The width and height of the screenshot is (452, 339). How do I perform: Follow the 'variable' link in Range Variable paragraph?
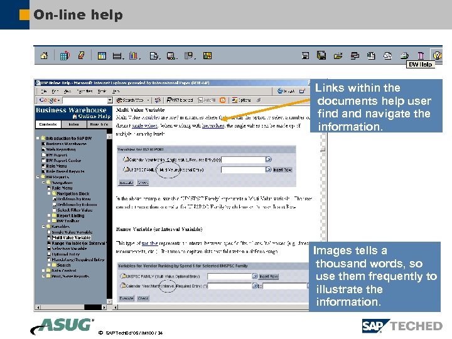coord(149,244)
